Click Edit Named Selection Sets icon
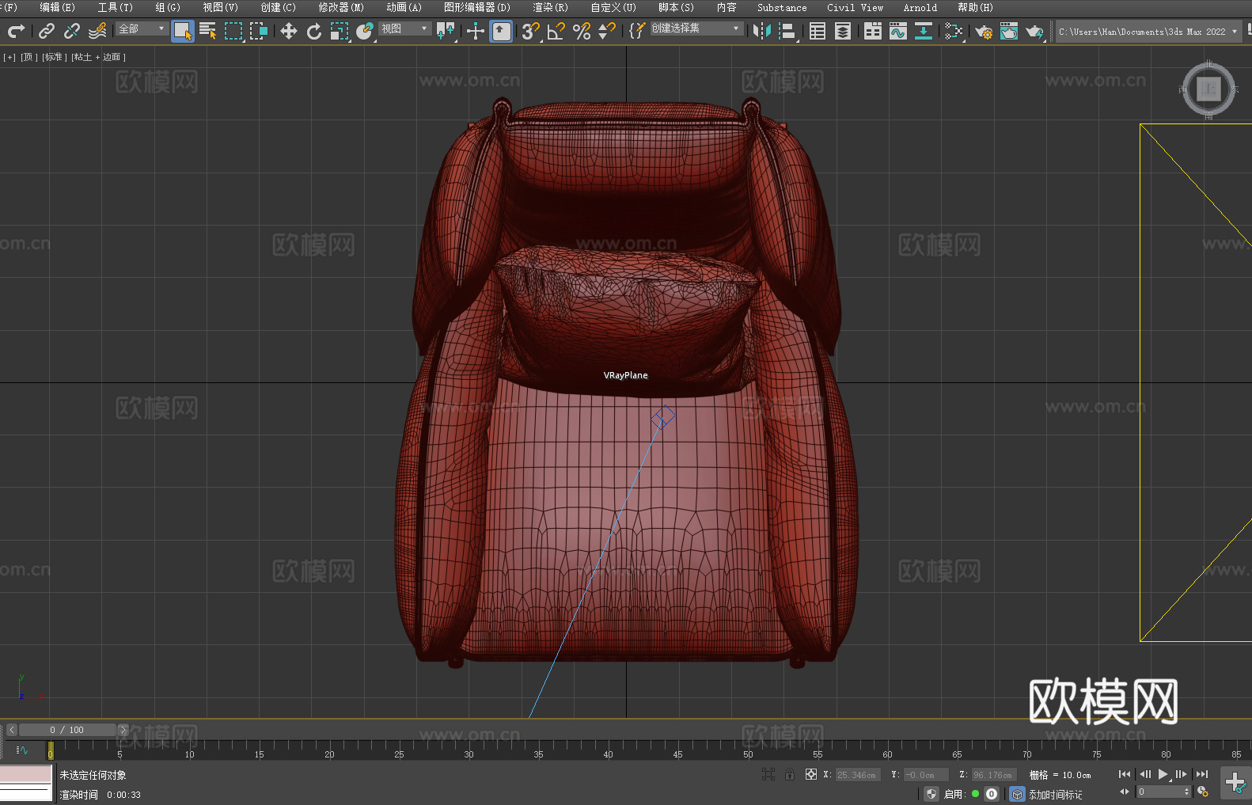 tap(637, 31)
